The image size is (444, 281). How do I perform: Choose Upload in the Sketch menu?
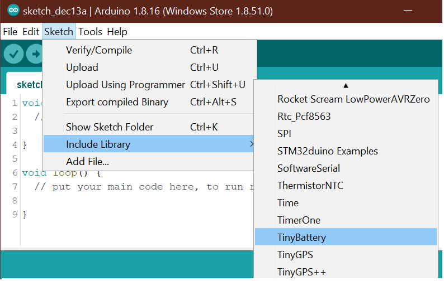click(x=148, y=67)
